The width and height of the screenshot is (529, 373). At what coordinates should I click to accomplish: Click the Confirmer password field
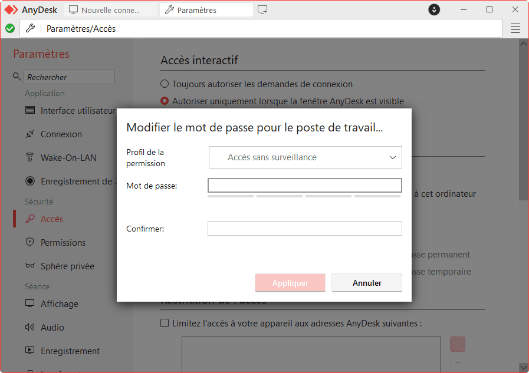(304, 229)
